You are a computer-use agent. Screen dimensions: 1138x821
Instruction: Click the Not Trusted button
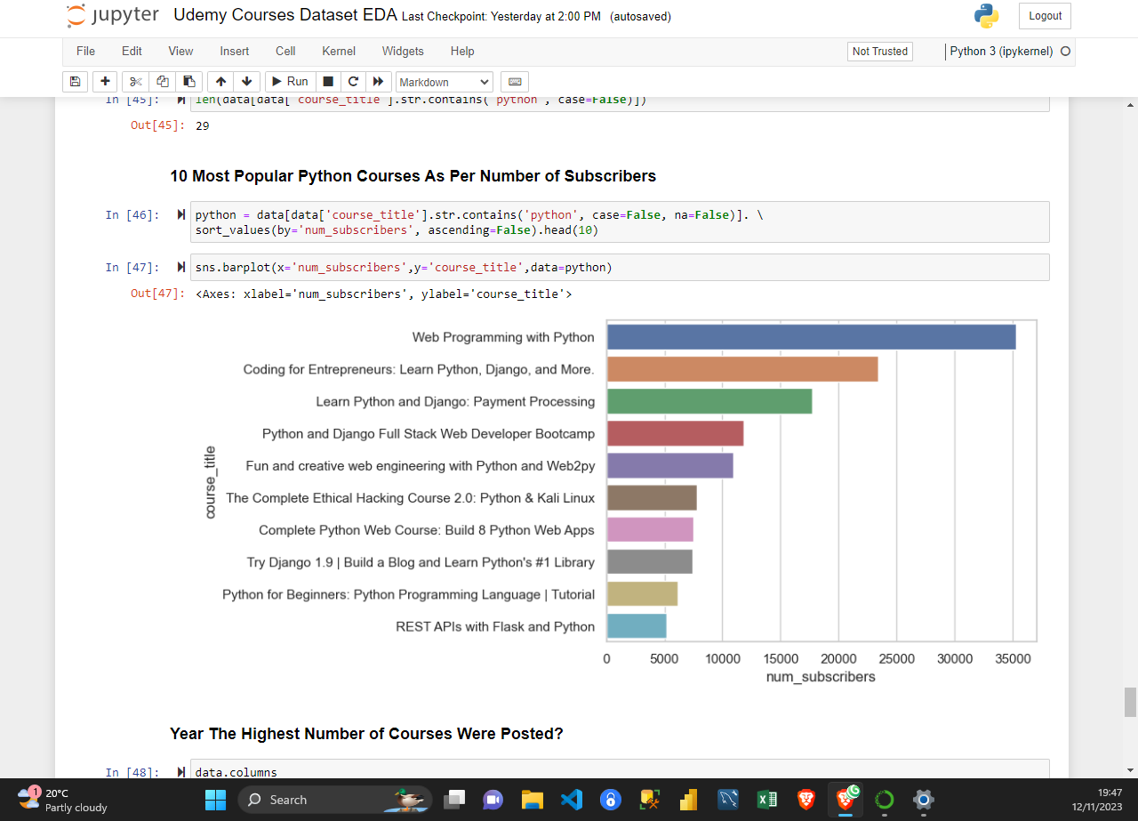tap(879, 52)
